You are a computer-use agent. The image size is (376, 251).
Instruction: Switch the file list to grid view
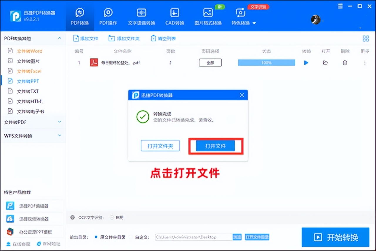click(x=366, y=38)
